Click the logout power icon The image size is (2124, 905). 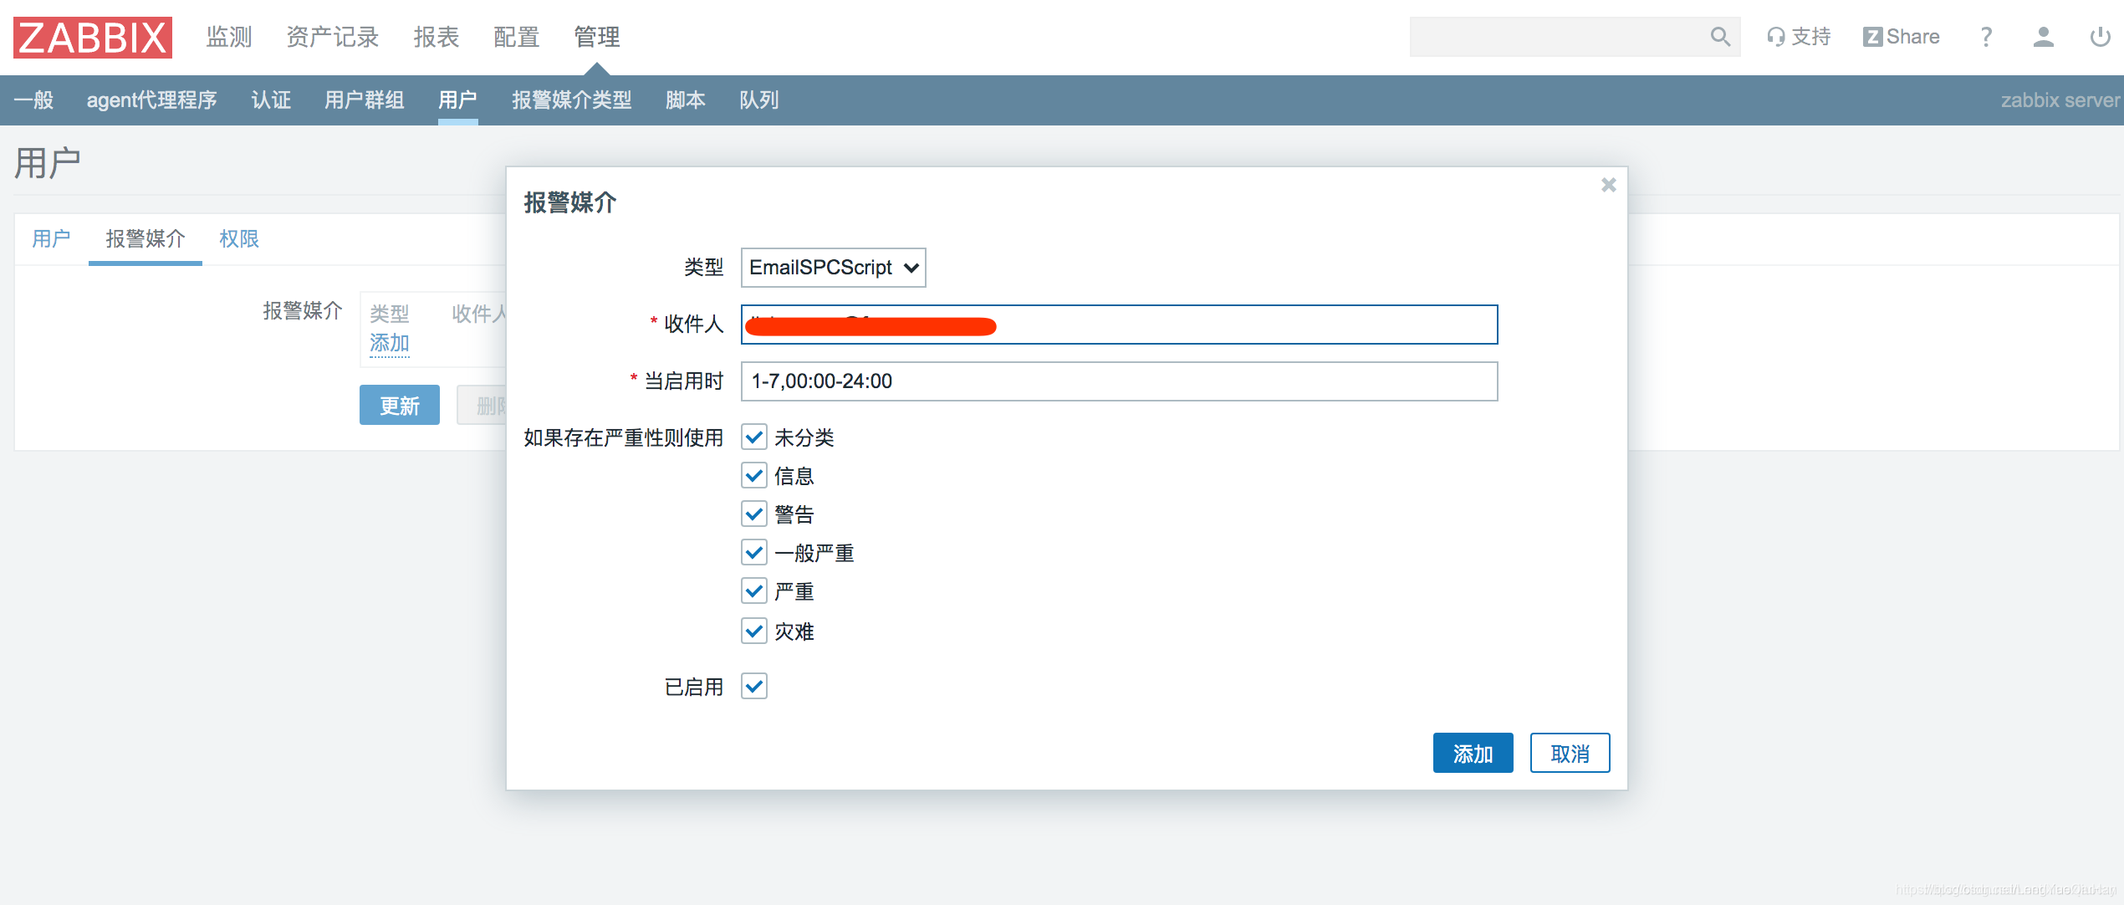coord(2100,37)
